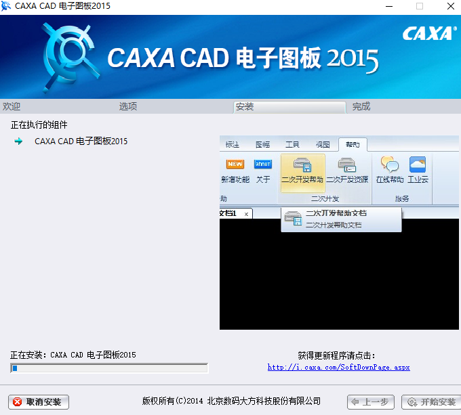Click the CAXA brand logo at banner right
Viewport: 461px width, 415px height.
[x=430, y=33]
